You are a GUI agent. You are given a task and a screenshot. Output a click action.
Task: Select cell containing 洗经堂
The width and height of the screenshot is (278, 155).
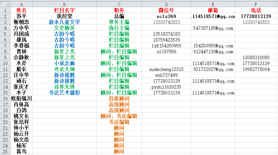(x=64, y=16)
